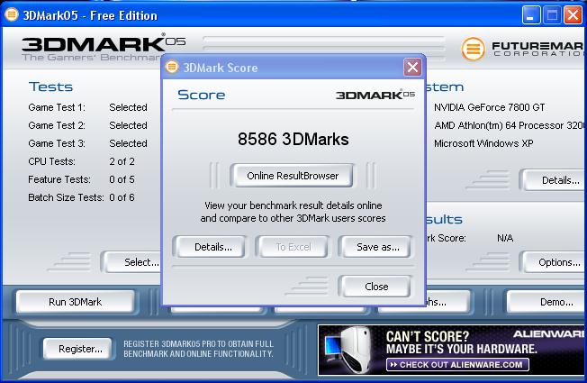
Task: Click Batch Size Tests: label
Action: [x=66, y=197]
